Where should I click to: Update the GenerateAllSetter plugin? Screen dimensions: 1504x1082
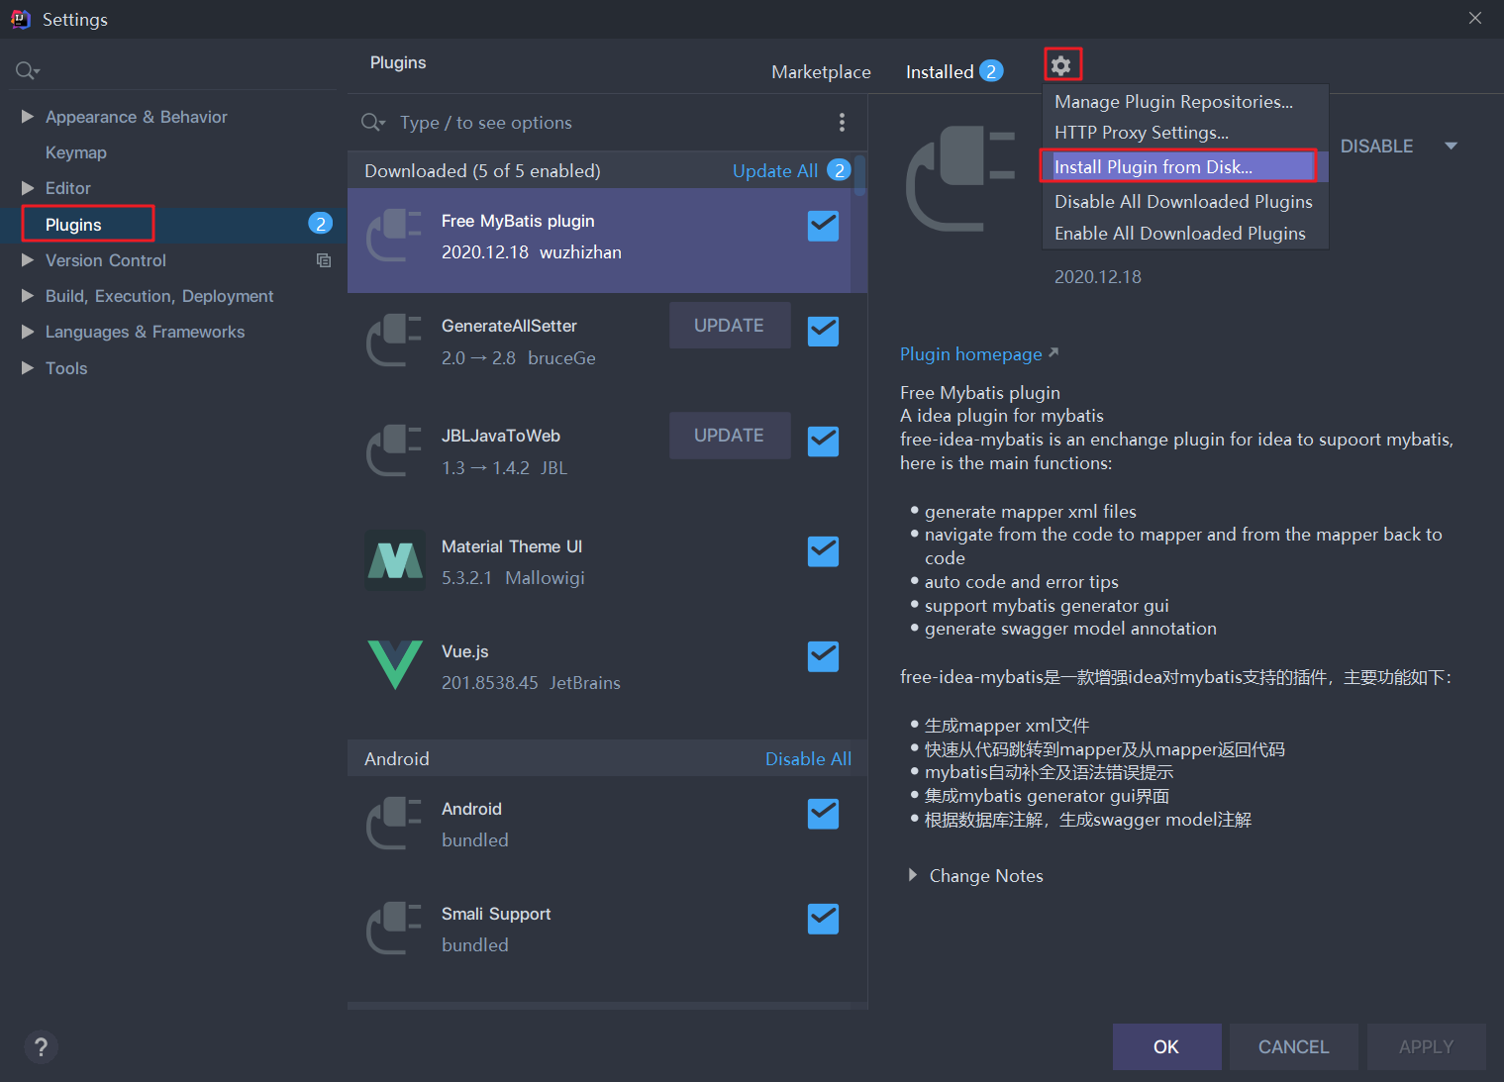point(730,326)
